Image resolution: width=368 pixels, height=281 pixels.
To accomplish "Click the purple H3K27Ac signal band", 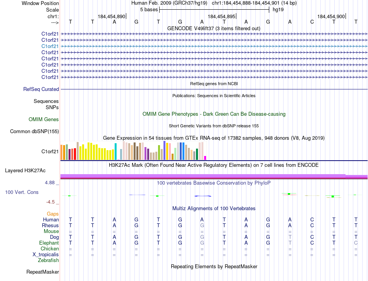I will point(214,176).
